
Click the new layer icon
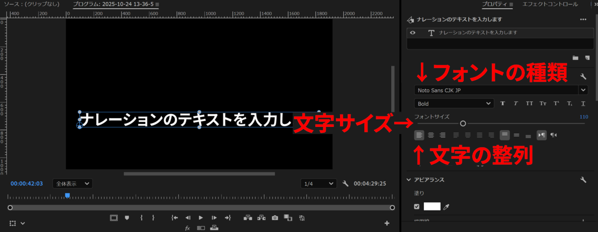(x=587, y=57)
